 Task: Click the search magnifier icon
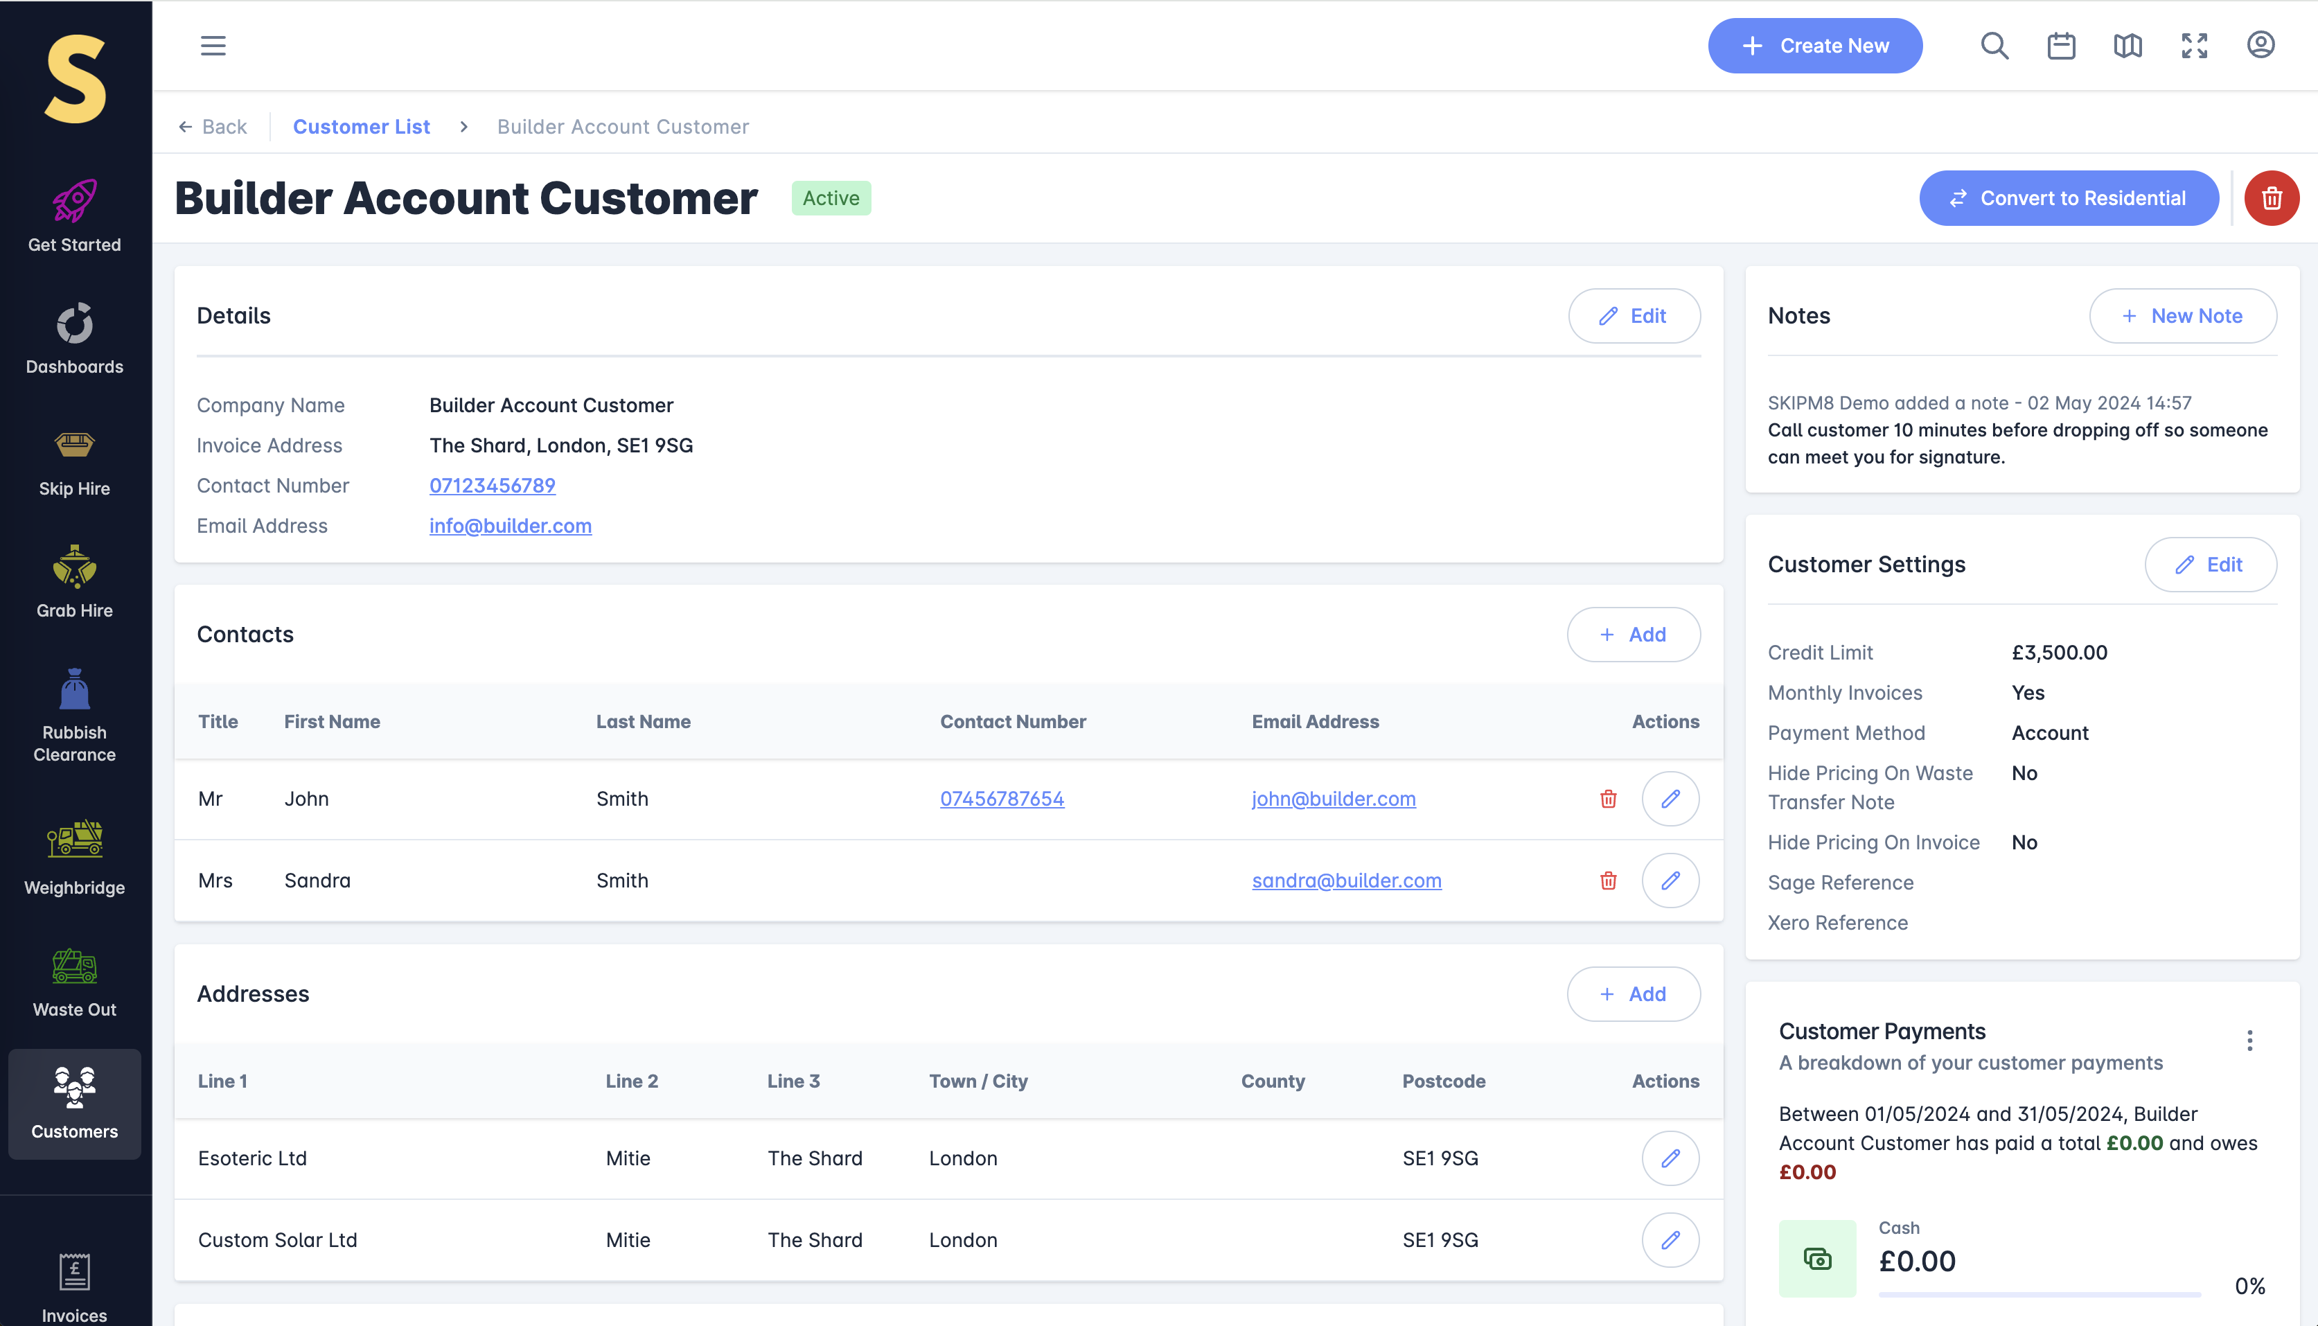click(1994, 46)
